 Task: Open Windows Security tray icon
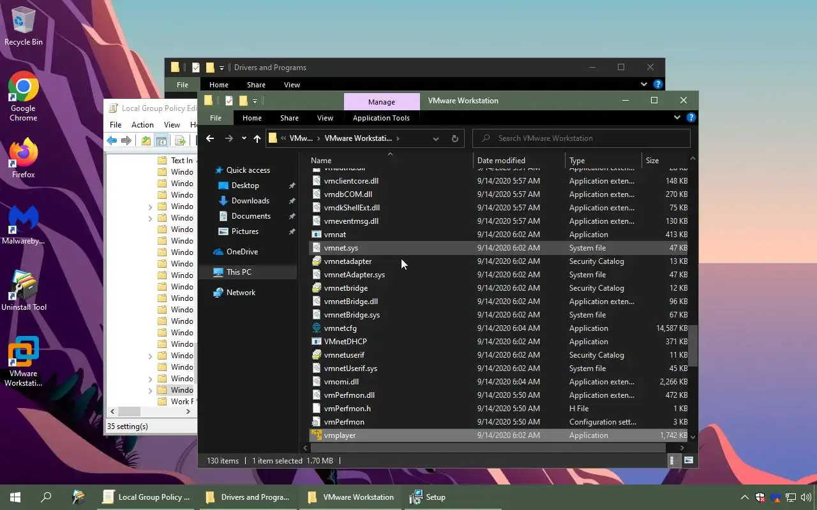pos(760,497)
